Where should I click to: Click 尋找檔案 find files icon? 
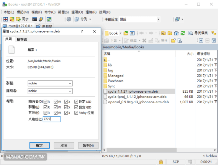(198, 33)
